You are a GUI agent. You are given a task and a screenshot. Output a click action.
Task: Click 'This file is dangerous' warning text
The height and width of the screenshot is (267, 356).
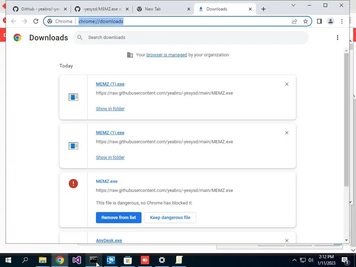click(144, 203)
